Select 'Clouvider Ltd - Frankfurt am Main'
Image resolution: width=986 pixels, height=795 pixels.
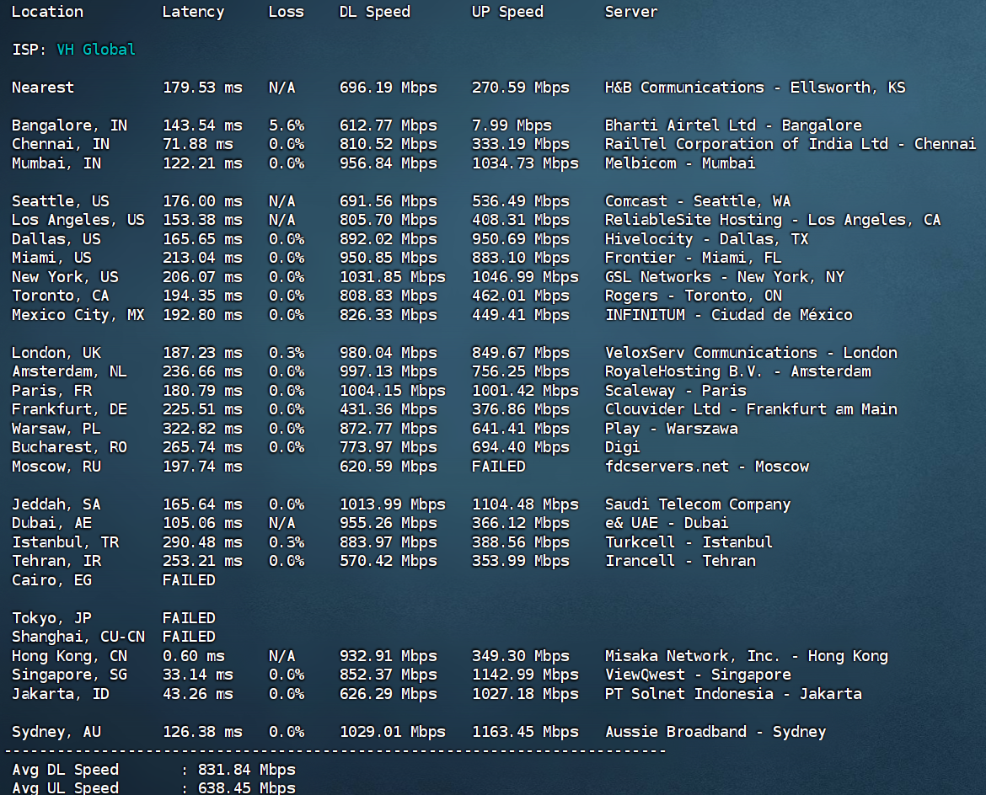[x=752, y=409]
